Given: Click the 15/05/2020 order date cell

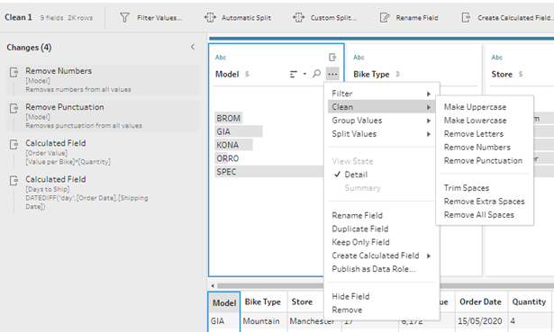Looking at the screenshot, I should click(x=480, y=321).
